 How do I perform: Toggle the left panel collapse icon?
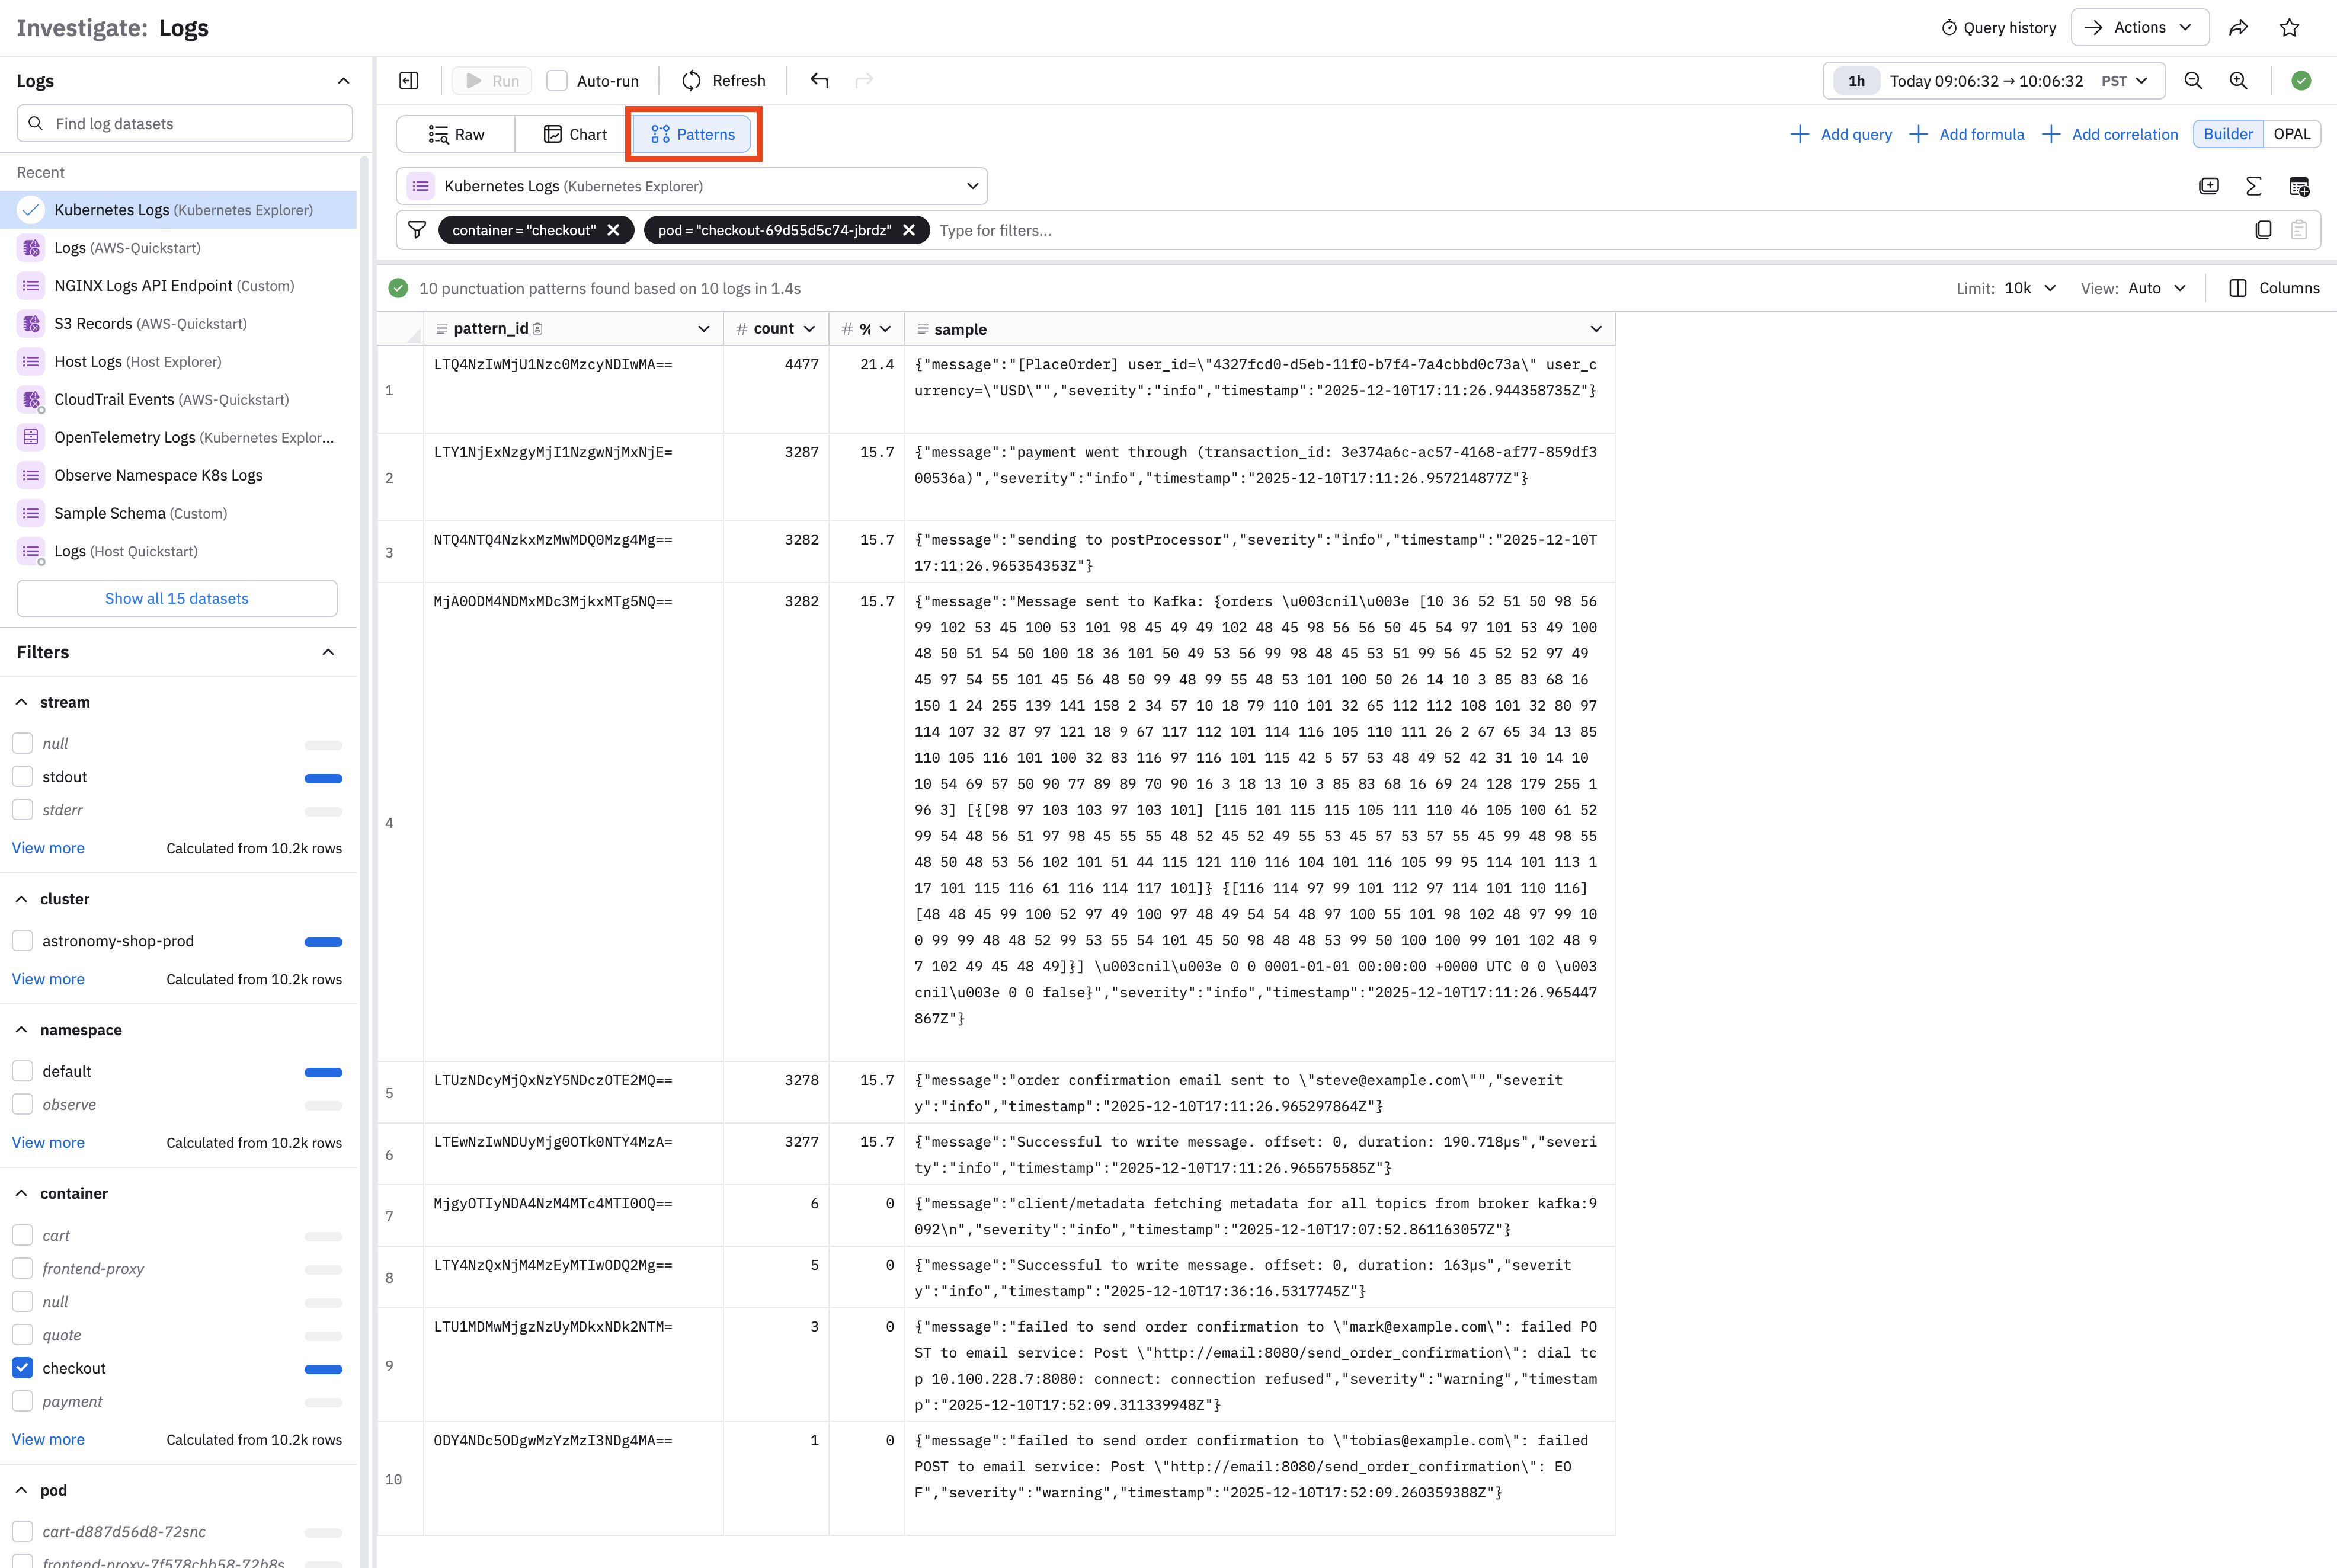tap(409, 81)
